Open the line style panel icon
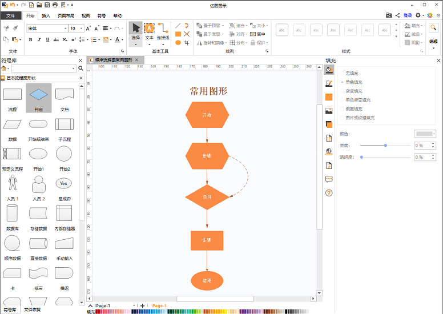The height and width of the screenshot is (314, 443). (329, 83)
